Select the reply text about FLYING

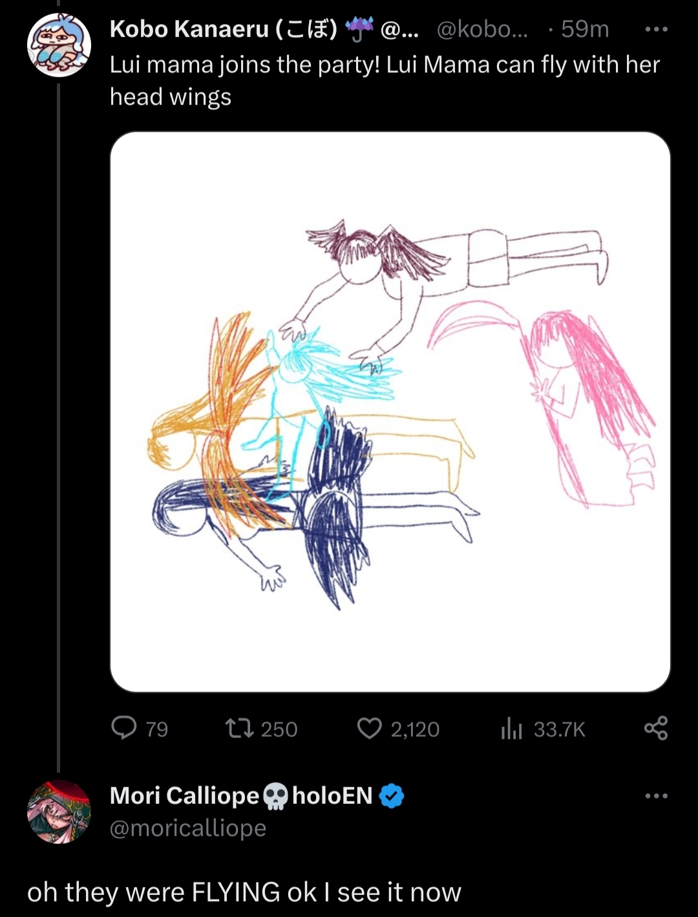[244, 892]
